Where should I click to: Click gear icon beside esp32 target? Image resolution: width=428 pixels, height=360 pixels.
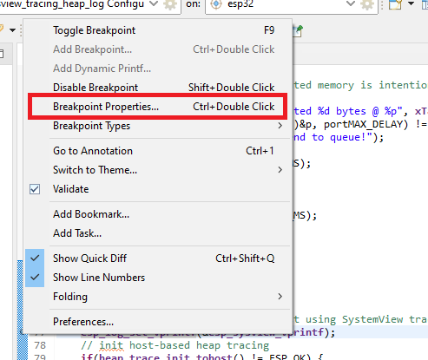(367, 4)
